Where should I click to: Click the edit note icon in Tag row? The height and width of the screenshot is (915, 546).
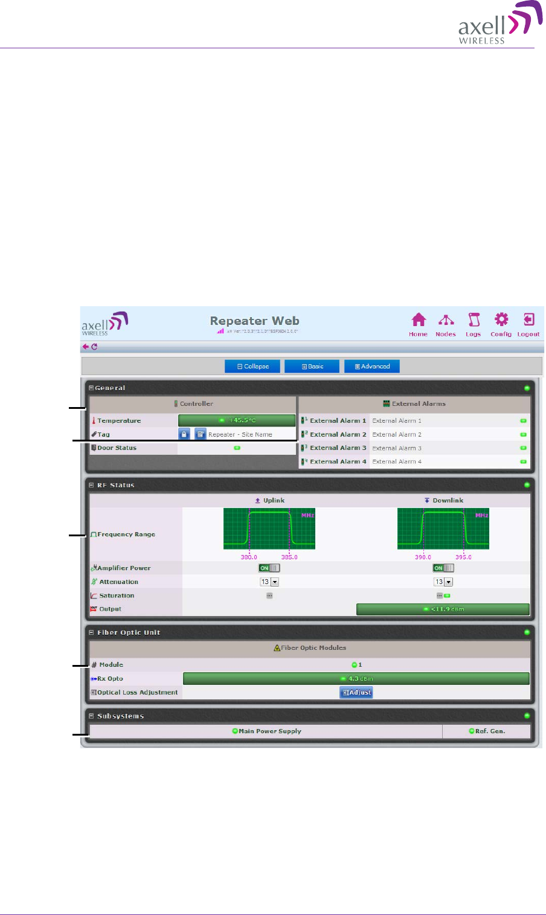coord(201,434)
